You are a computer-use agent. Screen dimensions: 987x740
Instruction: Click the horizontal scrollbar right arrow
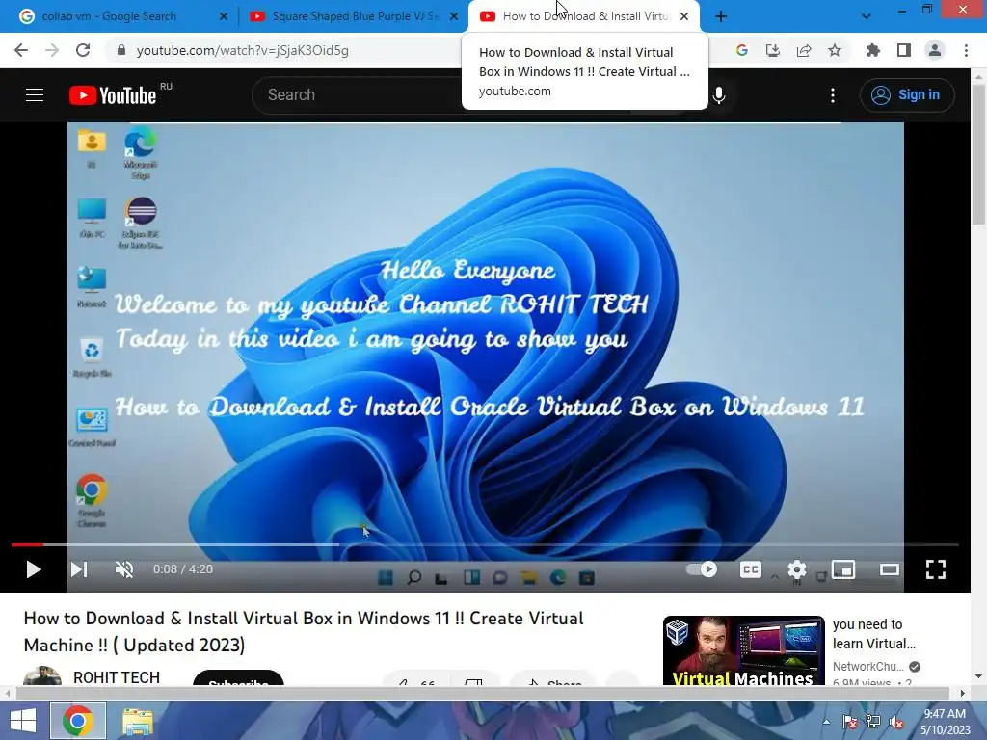point(962,693)
